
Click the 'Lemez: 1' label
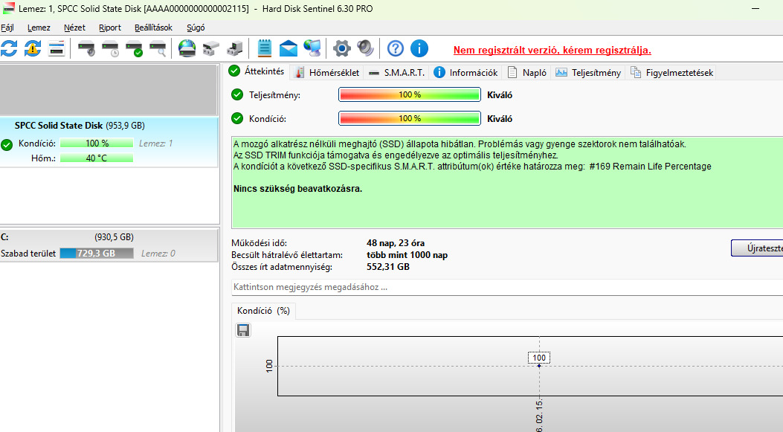(156, 144)
